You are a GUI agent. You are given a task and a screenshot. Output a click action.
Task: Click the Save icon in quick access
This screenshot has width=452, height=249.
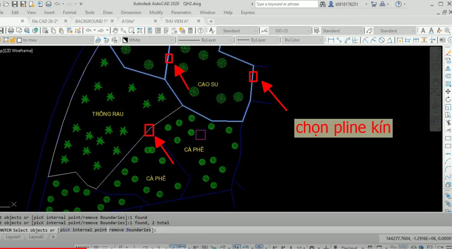click(15, 4)
